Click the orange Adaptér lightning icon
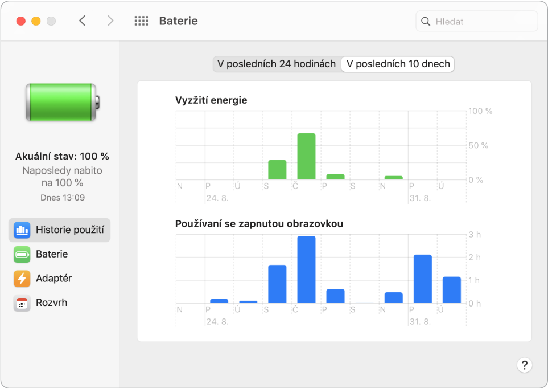 coord(22,279)
